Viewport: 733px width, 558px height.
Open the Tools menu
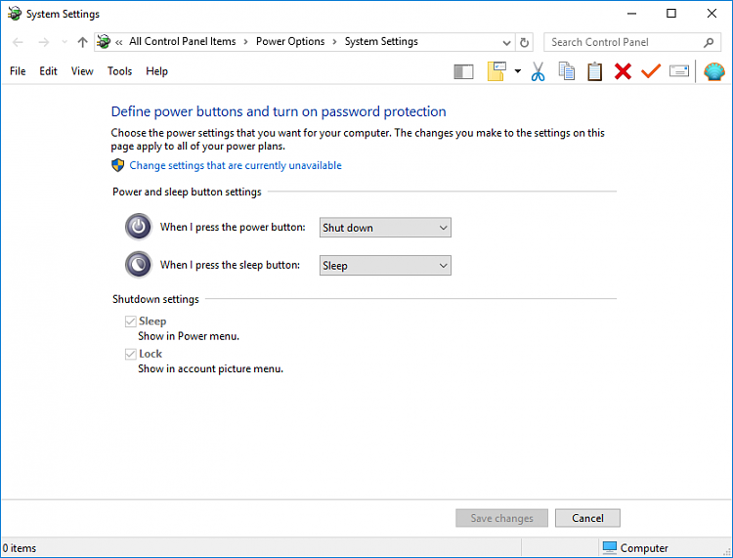(119, 71)
